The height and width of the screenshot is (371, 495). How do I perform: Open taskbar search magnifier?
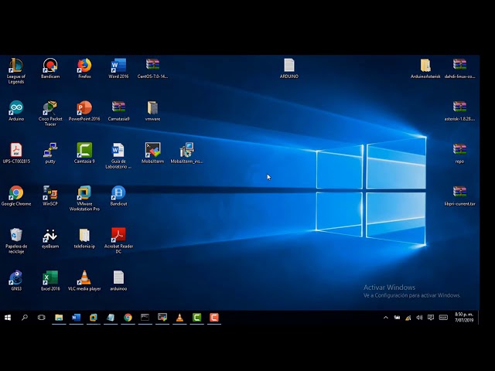coord(24,318)
